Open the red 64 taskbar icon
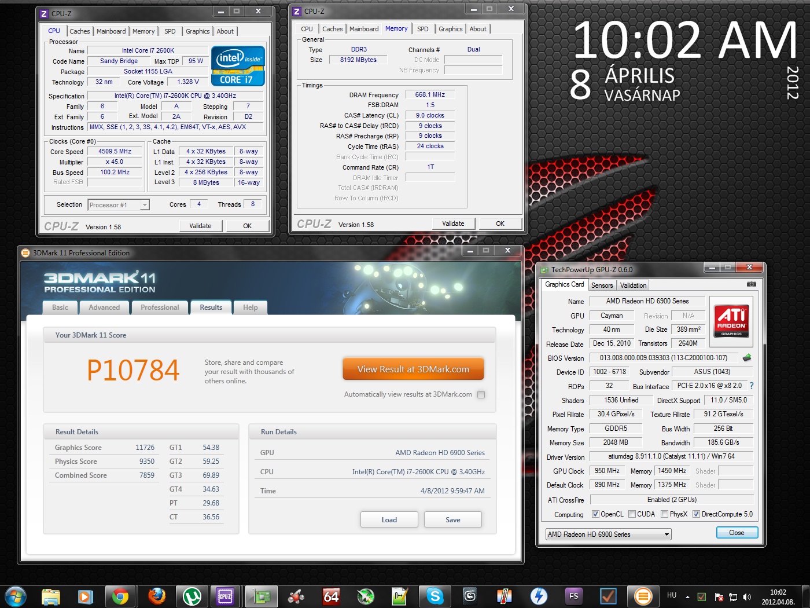This screenshot has width=810, height=608. point(331,596)
